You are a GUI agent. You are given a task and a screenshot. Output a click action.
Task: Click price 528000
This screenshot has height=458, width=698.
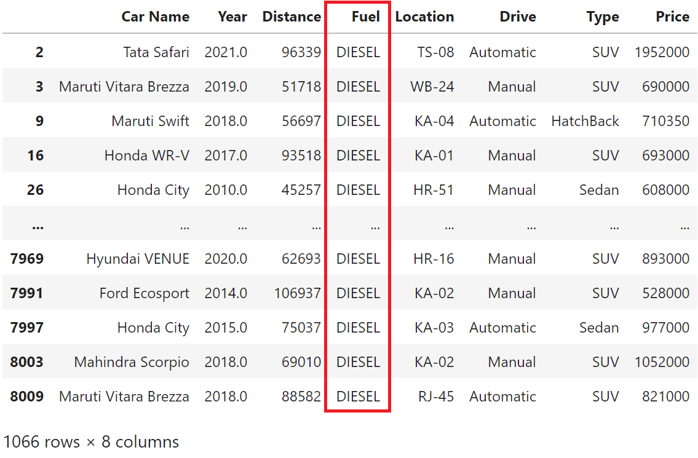tap(665, 293)
